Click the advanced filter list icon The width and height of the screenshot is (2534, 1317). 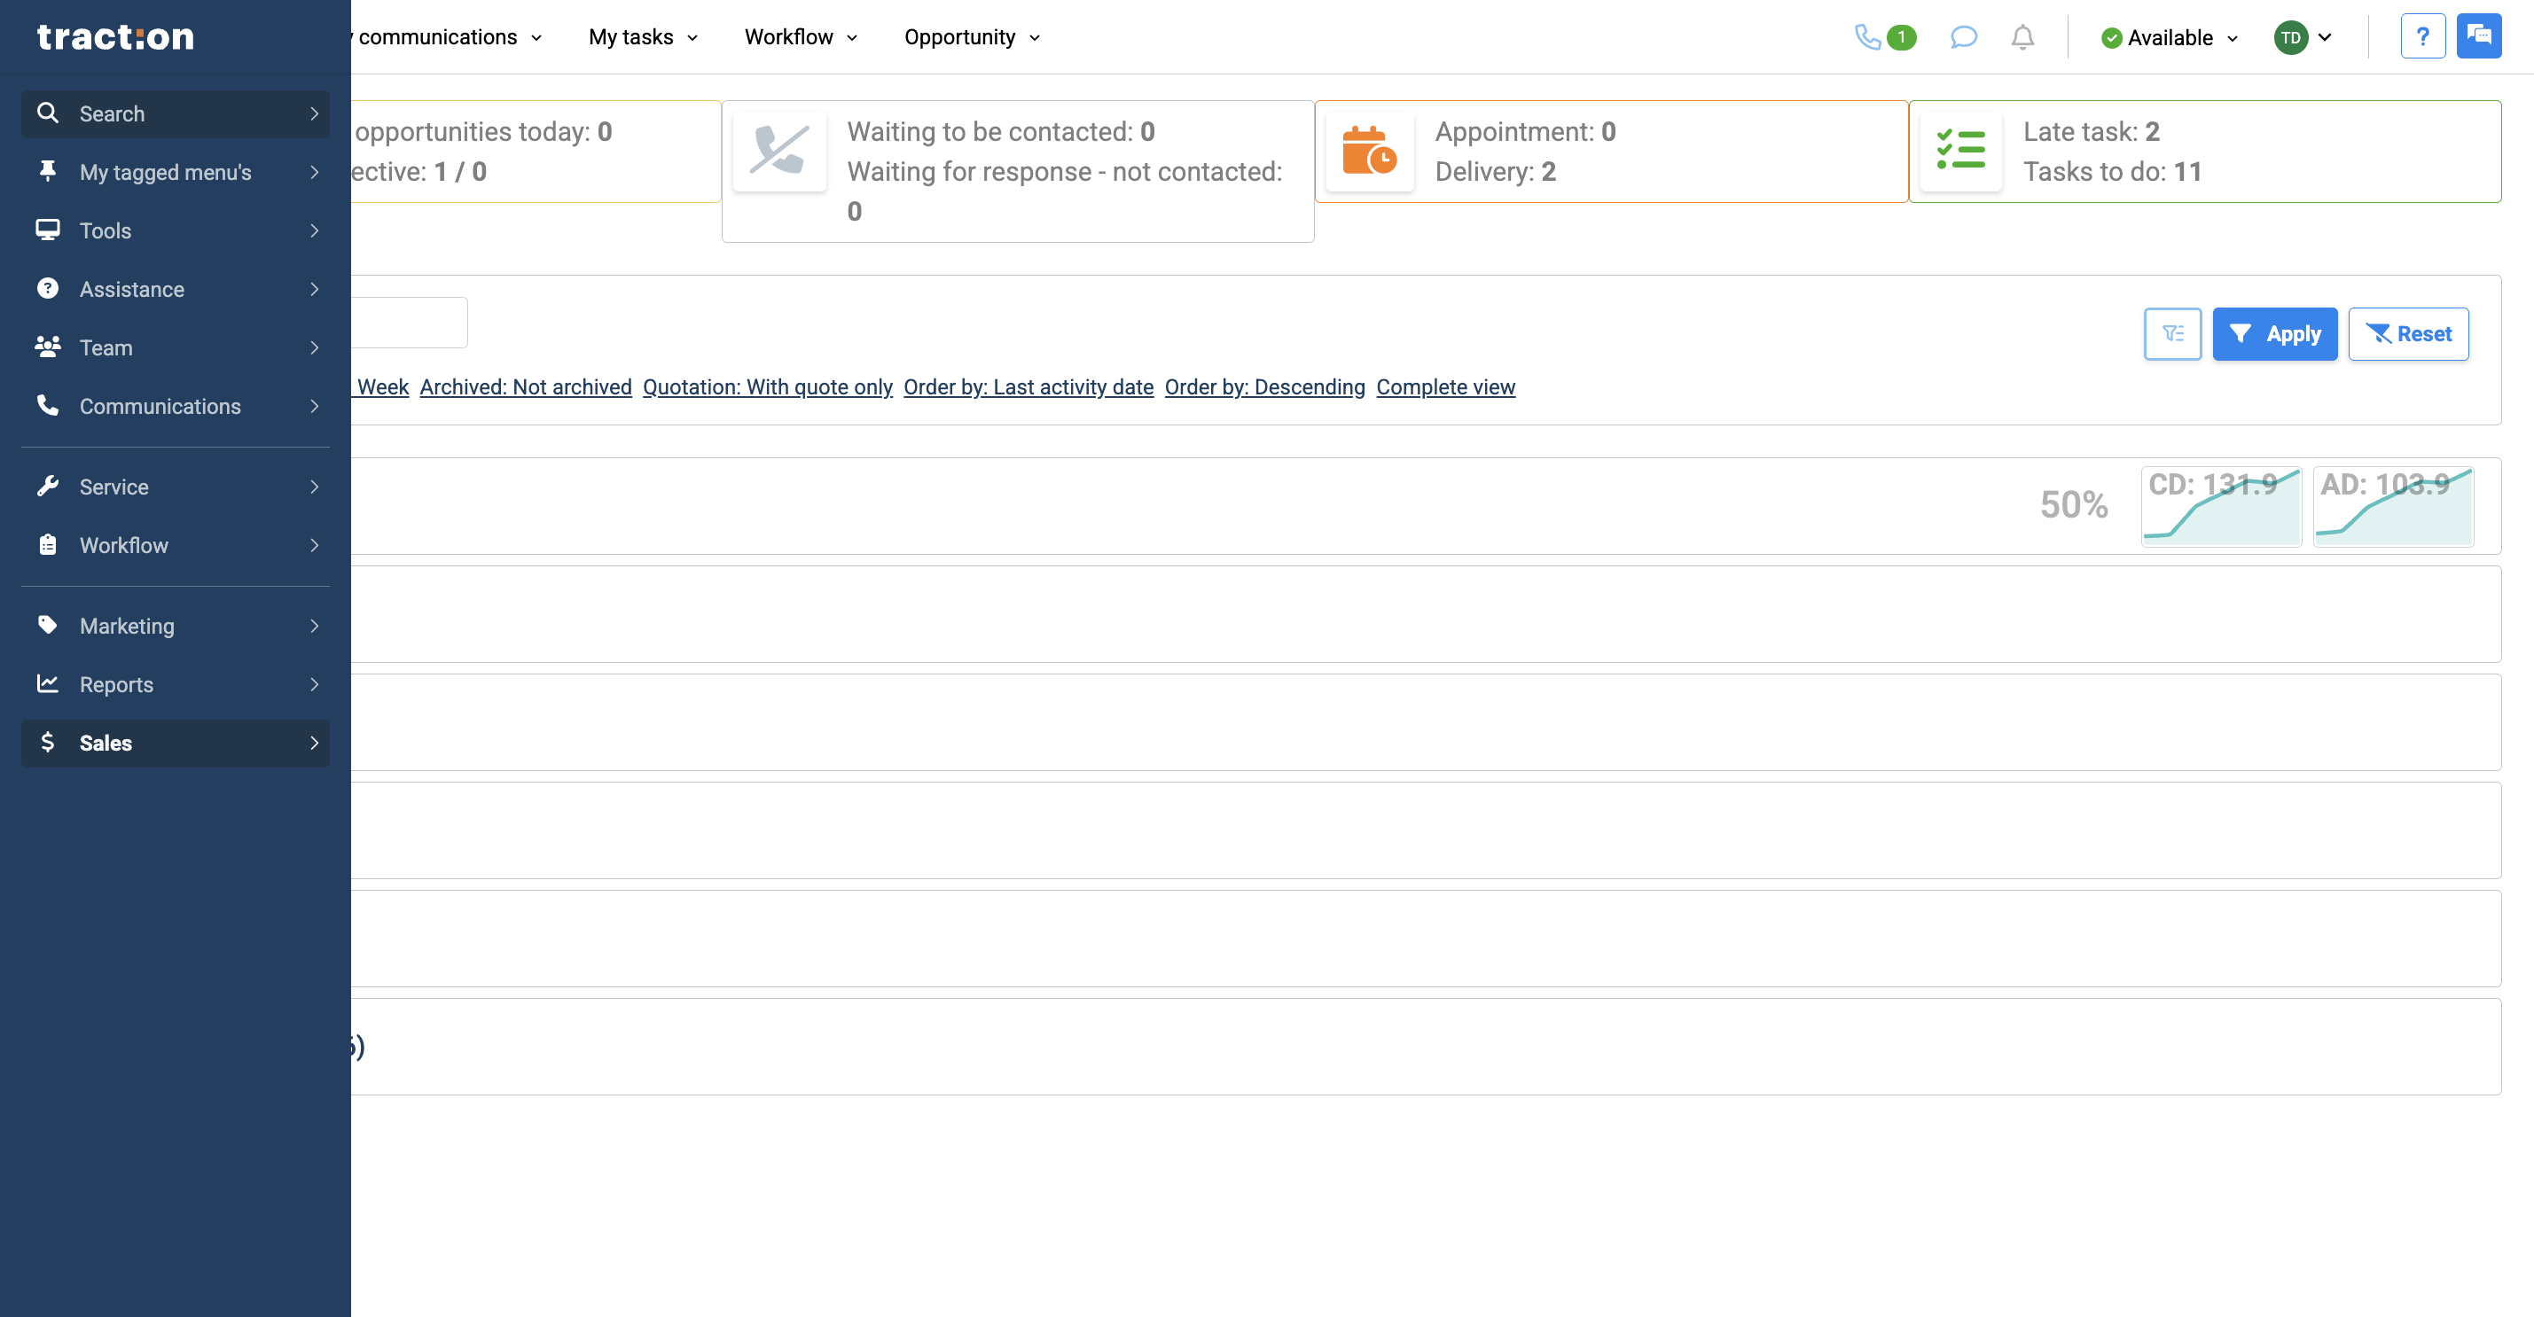2172,334
